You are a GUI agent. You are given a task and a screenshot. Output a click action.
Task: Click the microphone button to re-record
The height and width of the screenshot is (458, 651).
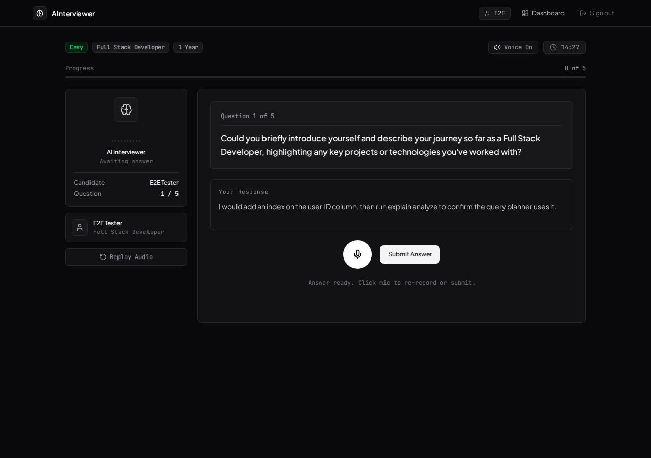coord(358,254)
